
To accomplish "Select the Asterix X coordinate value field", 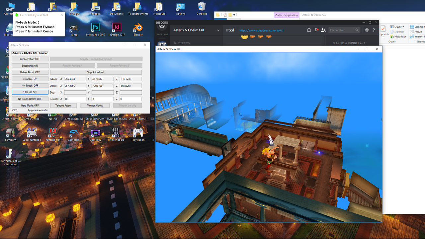I will pyautogui.click(x=75, y=79).
